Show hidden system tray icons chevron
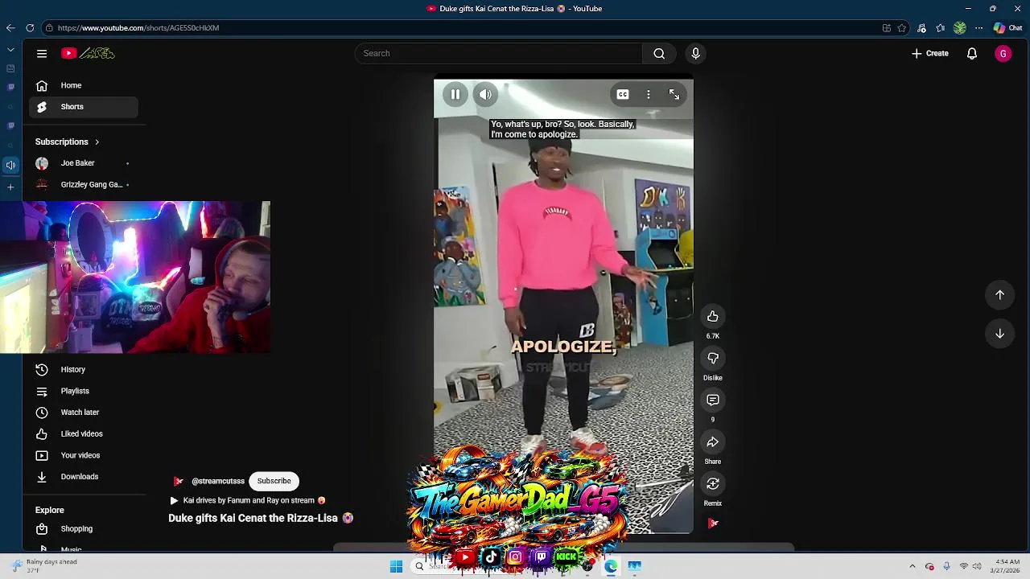Image resolution: width=1030 pixels, height=579 pixels. click(x=913, y=566)
